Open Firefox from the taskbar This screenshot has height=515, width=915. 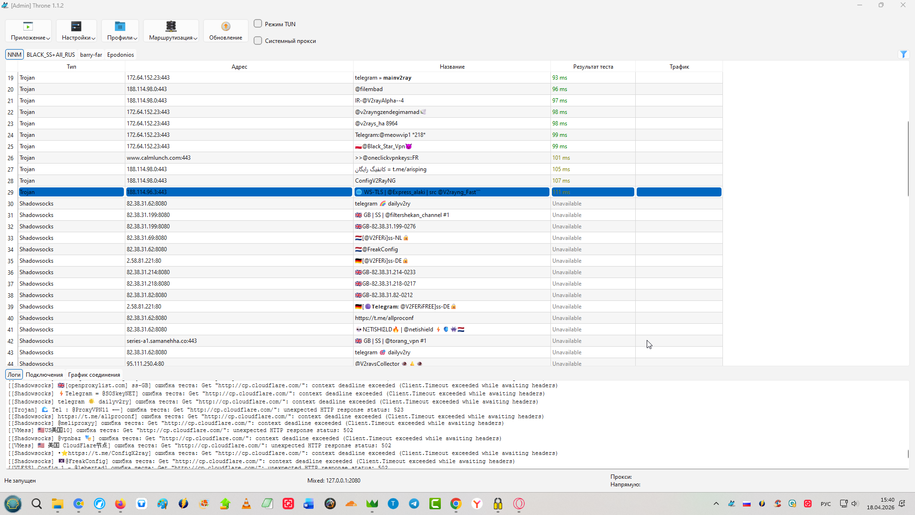(x=120, y=504)
